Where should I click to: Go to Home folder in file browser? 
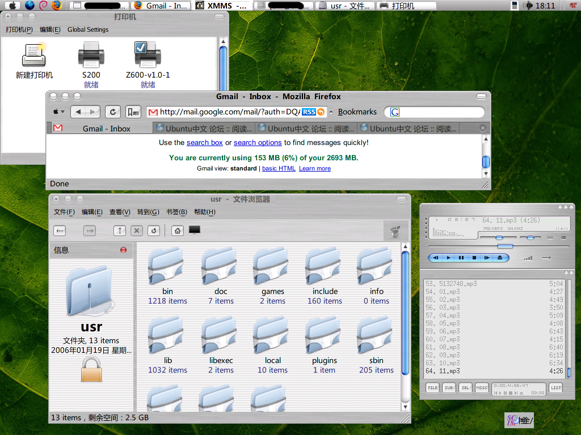pyautogui.click(x=178, y=231)
